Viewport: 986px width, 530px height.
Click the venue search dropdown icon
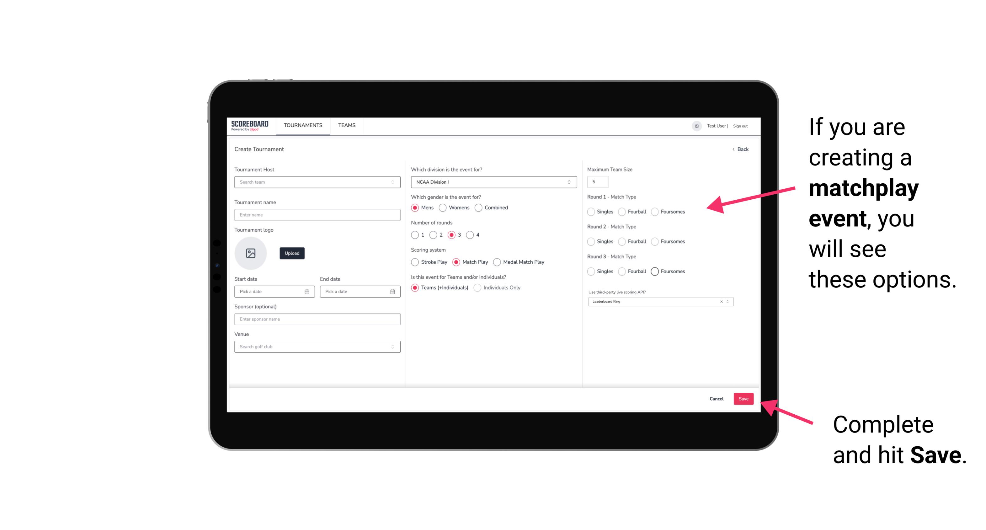tap(393, 347)
